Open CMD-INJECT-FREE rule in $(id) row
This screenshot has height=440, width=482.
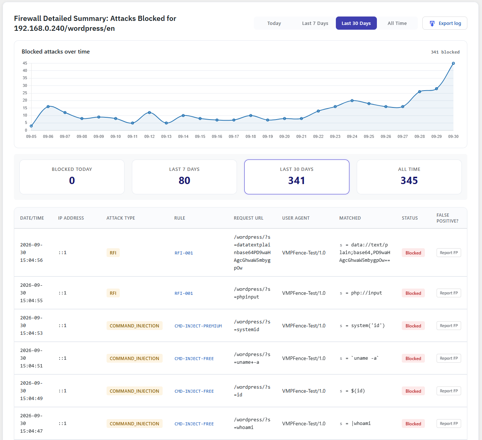pos(194,391)
